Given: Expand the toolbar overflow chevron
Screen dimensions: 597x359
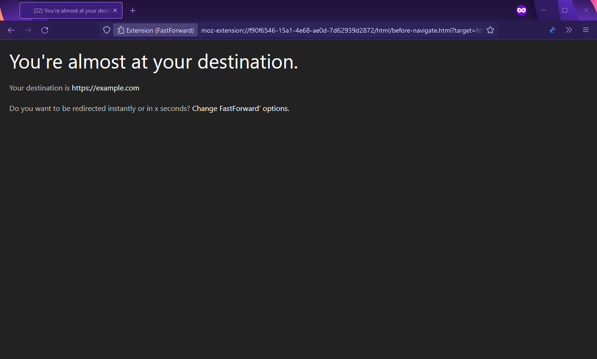Looking at the screenshot, I should coord(569,30).
